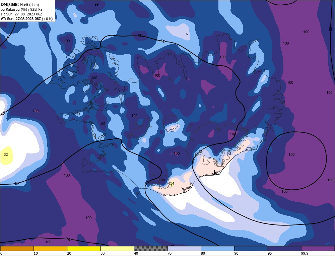Click the checkered gray 40–70 legend swatch
The width and height of the screenshot is (335, 256).
151,249
